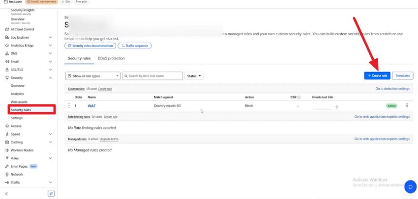Click the Templates button
418x199 pixels.
(x=403, y=75)
